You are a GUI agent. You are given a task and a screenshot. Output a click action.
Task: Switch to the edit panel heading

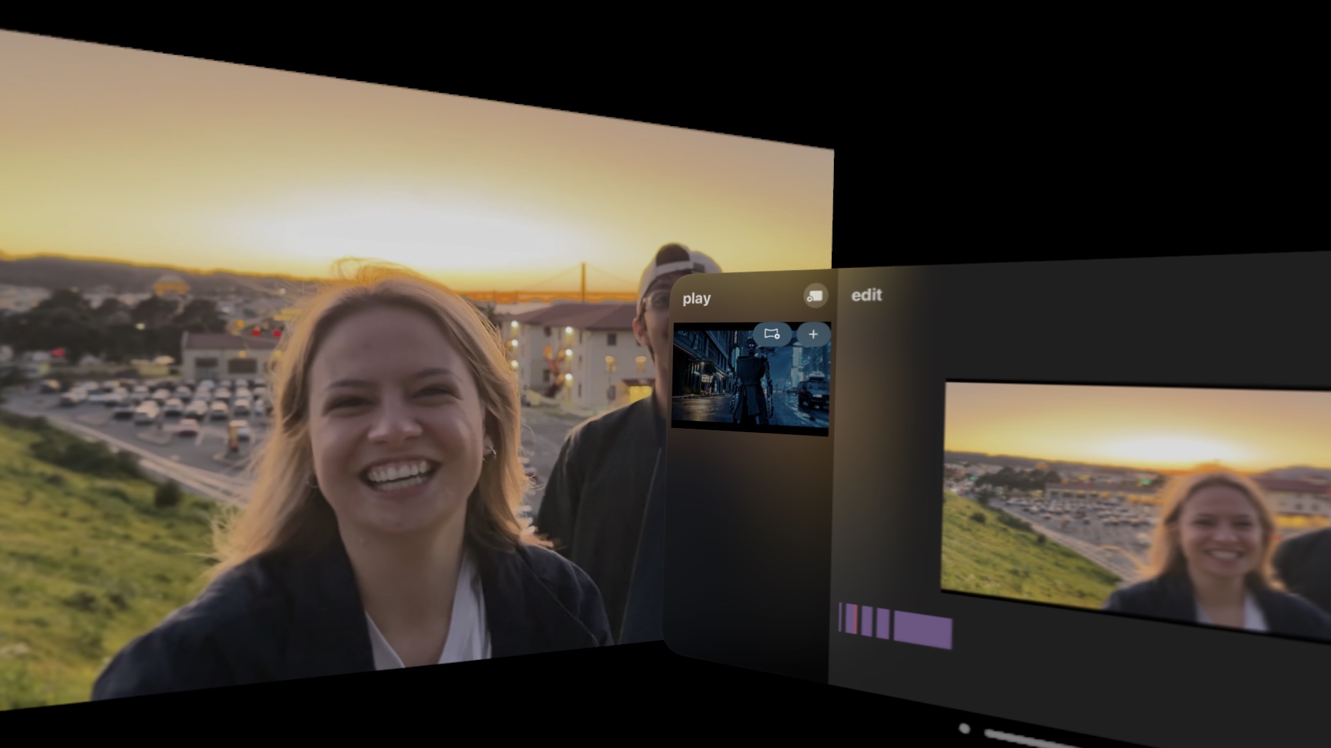pos(867,295)
